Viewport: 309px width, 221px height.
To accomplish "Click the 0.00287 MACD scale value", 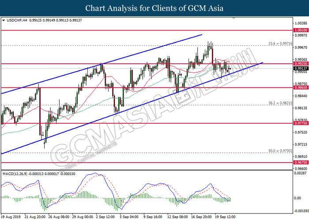I will click(x=300, y=173).
